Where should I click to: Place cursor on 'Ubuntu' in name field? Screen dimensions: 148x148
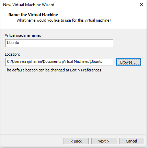13,43
